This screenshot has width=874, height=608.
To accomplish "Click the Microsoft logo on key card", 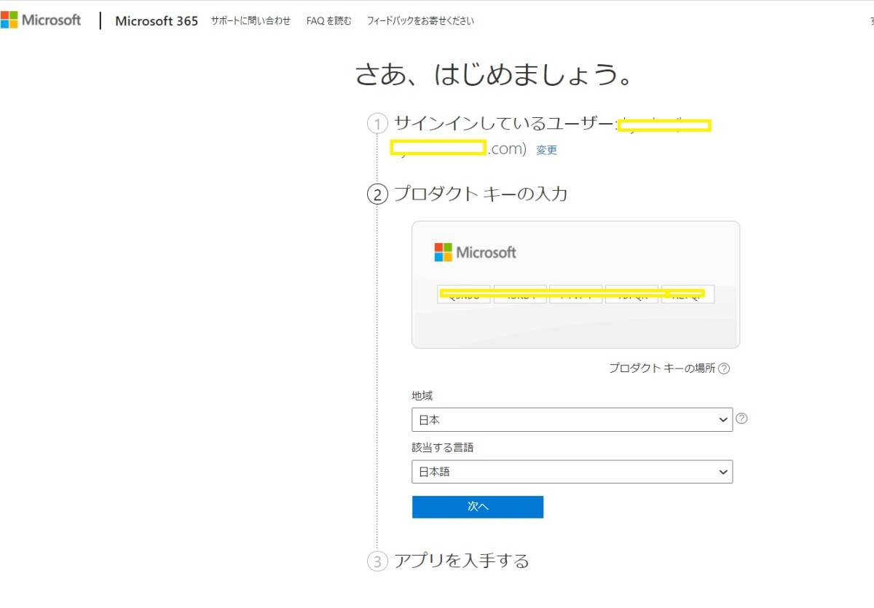I will click(x=475, y=253).
